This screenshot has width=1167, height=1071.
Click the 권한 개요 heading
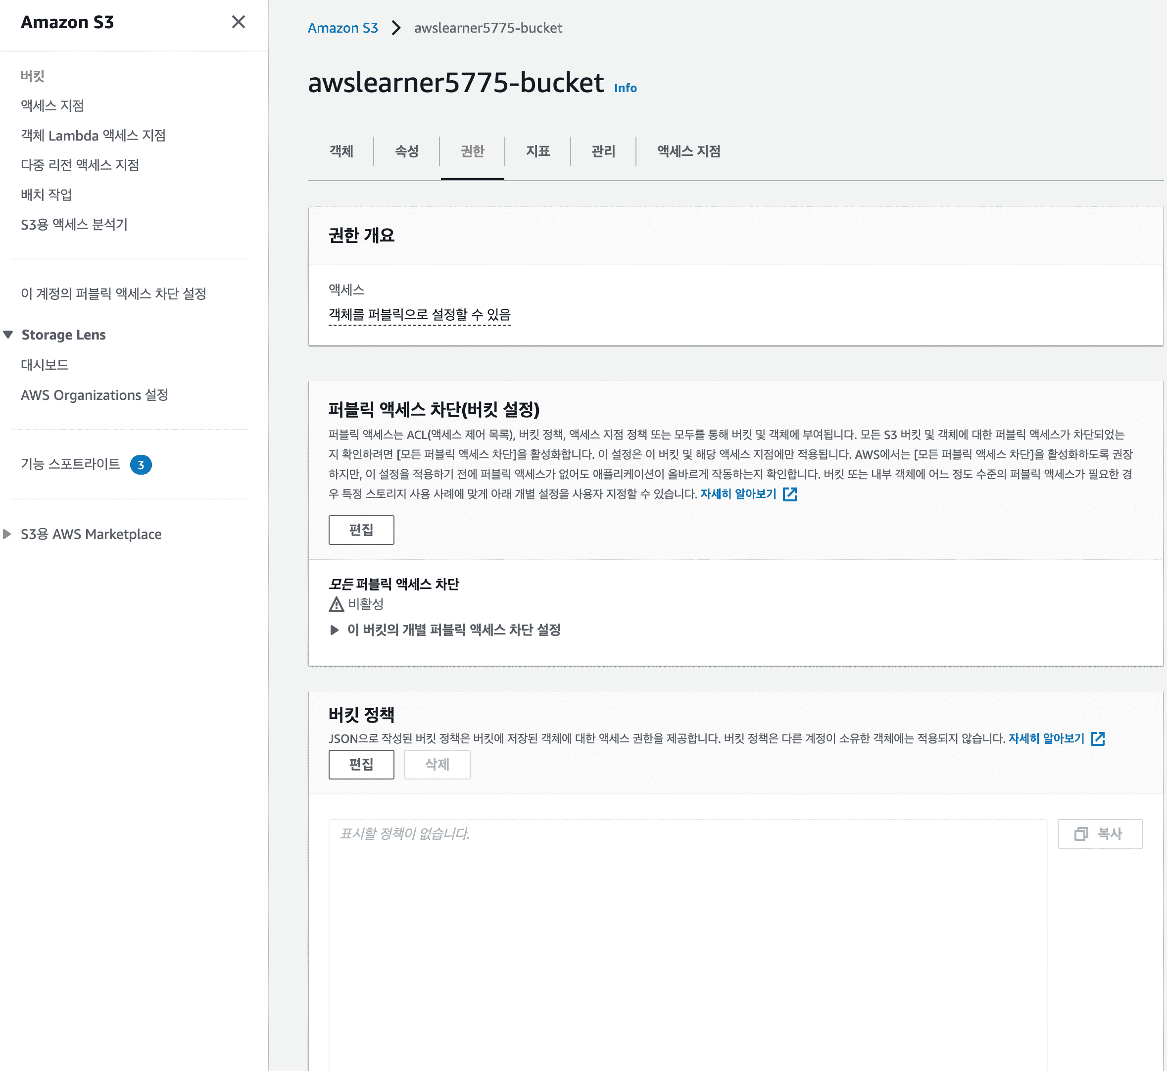click(x=361, y=236)
